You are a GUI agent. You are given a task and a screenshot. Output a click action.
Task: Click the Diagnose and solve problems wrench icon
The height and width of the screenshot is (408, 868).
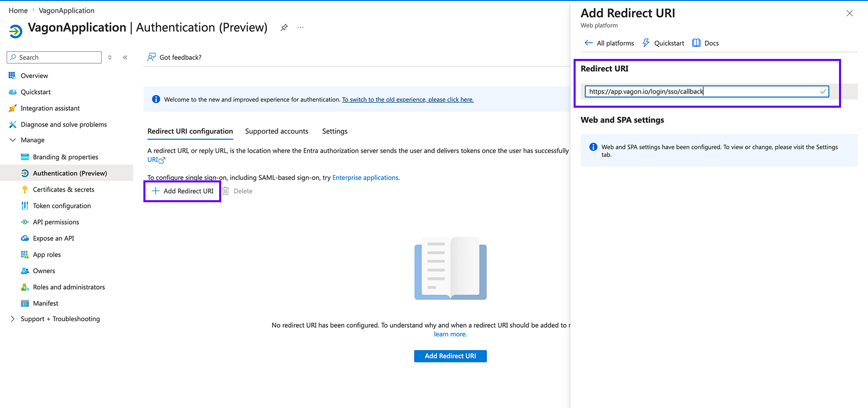[x=13, y=124]
